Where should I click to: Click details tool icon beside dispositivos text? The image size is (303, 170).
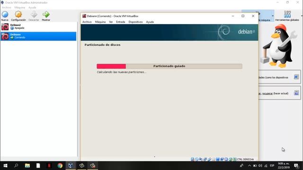[x=296, y=77]
